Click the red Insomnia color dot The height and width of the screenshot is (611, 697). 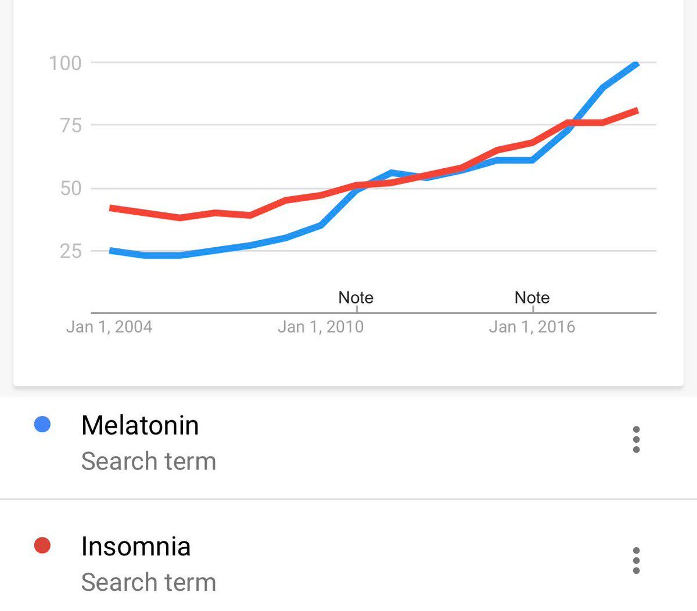(x=42, y=545)
